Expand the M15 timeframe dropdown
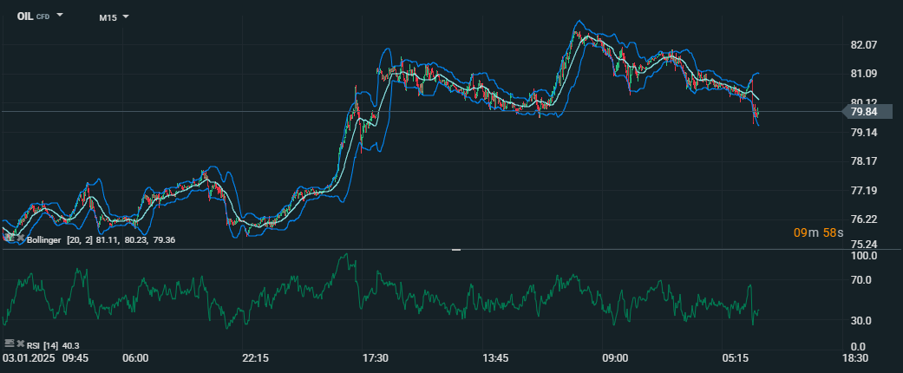Image resolution: width=903 pixels, height=373 pixels. (x=114, y=16)
